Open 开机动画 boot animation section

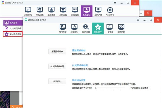40,11
